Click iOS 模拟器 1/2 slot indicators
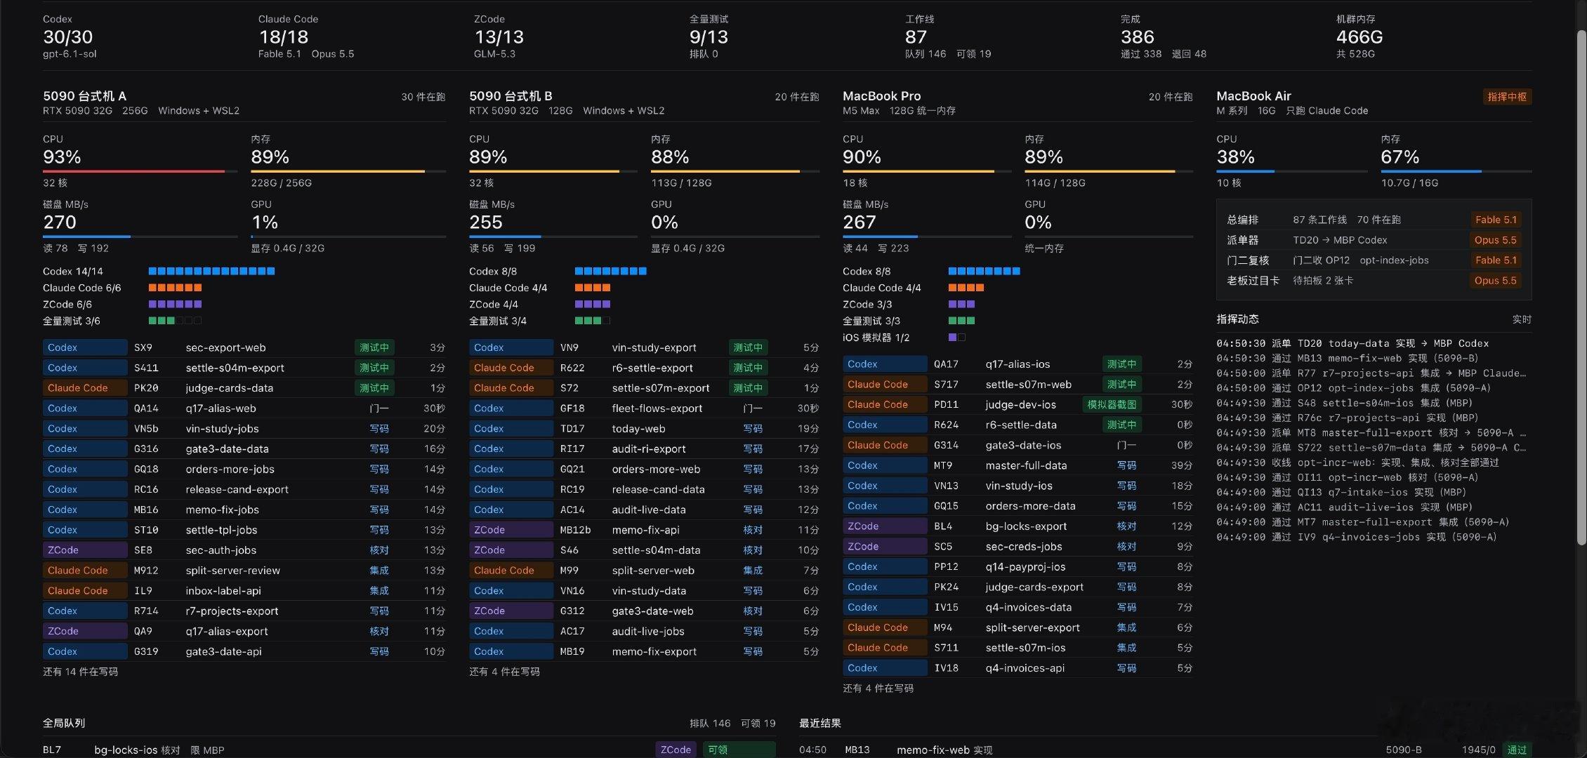Image resolution: width=1587 pixels, height=758 pixels. point(956,338)
